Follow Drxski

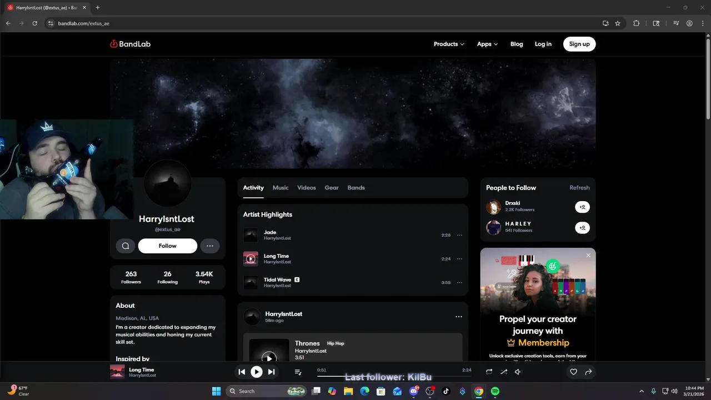point(582,207)
